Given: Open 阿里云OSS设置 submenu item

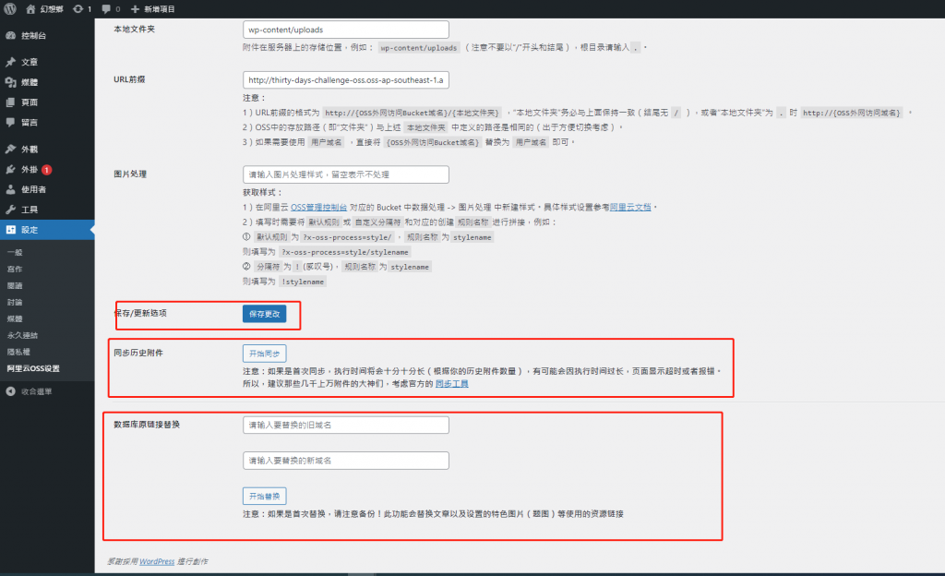Looking at the screenshot, I should click(33, 368).
